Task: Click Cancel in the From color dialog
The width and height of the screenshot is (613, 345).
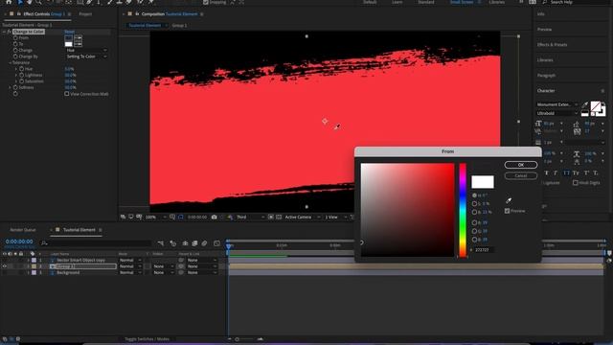Action: (x=521, y=176)
